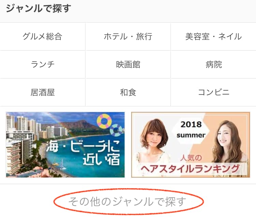Select 映画館 from genre grid
This screenshot has height=217, width=256.
click(x=128, y=64)
